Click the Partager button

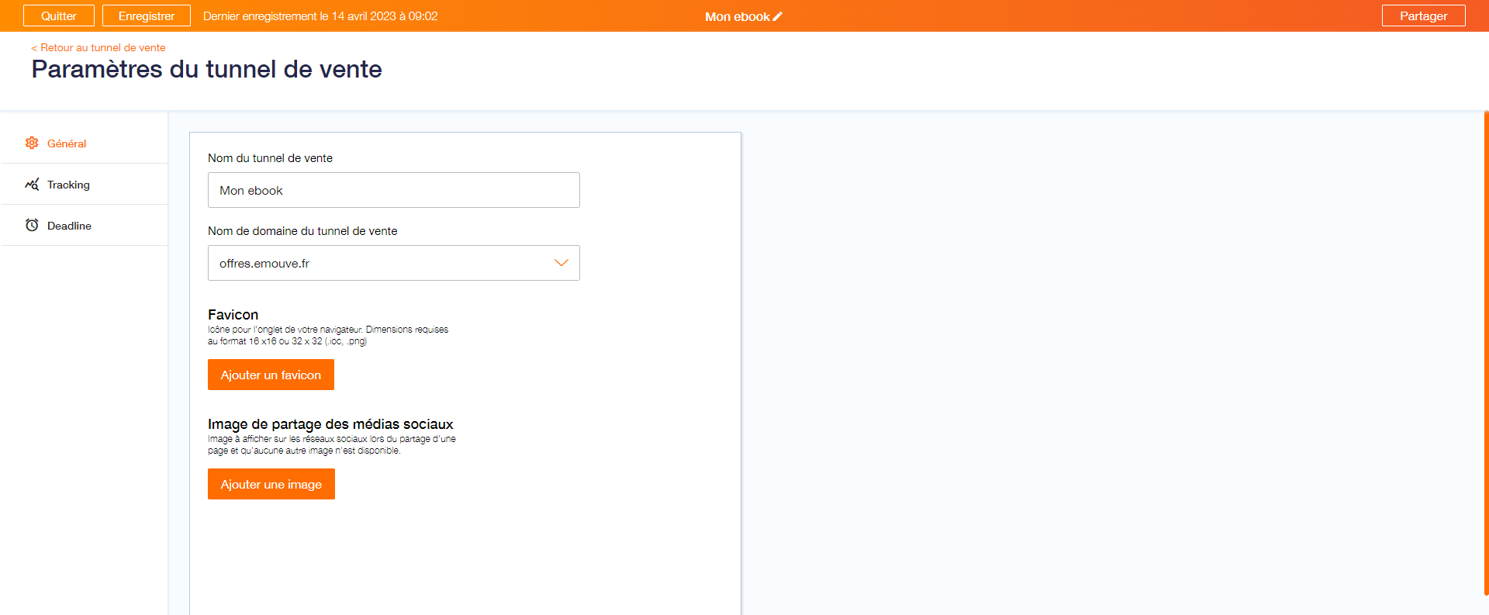pyautogui.click(x=1423, y=16)
